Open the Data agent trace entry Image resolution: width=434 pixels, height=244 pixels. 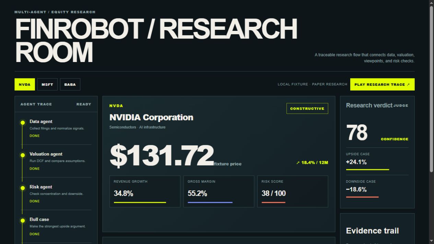56,129
